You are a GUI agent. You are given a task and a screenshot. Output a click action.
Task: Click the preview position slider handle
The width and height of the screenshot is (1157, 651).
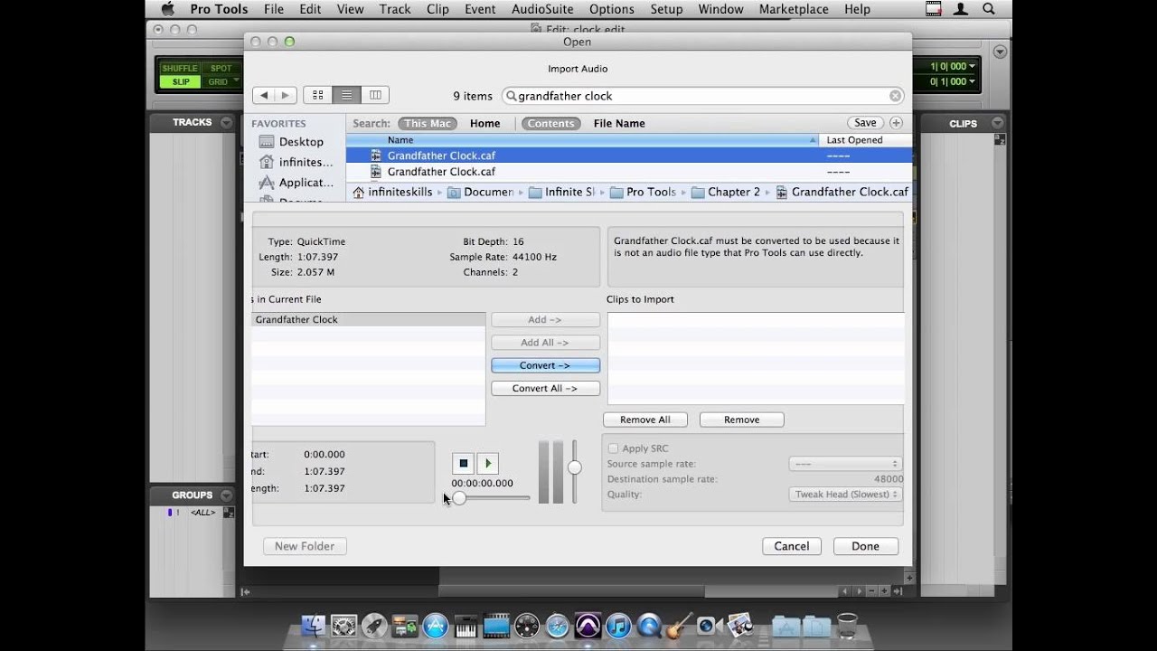(459, 498)
